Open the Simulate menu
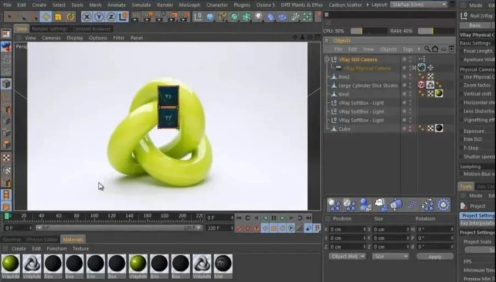This screenshot has height=282, width=496. (x=141, y=5)
